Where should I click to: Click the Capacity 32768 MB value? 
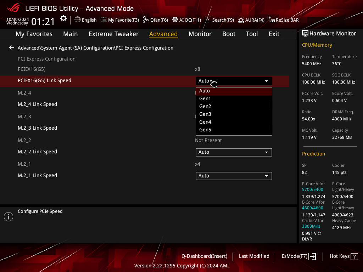342,137
